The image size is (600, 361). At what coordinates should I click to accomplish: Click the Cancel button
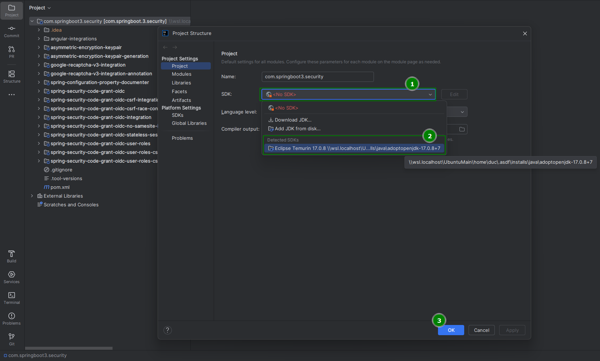(x=482, y=330)
